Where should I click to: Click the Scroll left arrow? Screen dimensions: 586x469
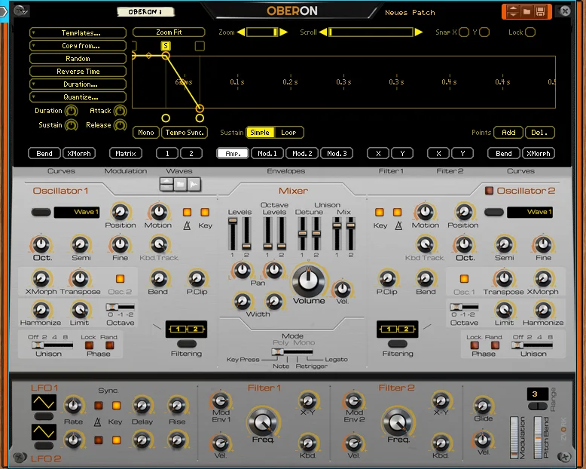tap(323, 32)
